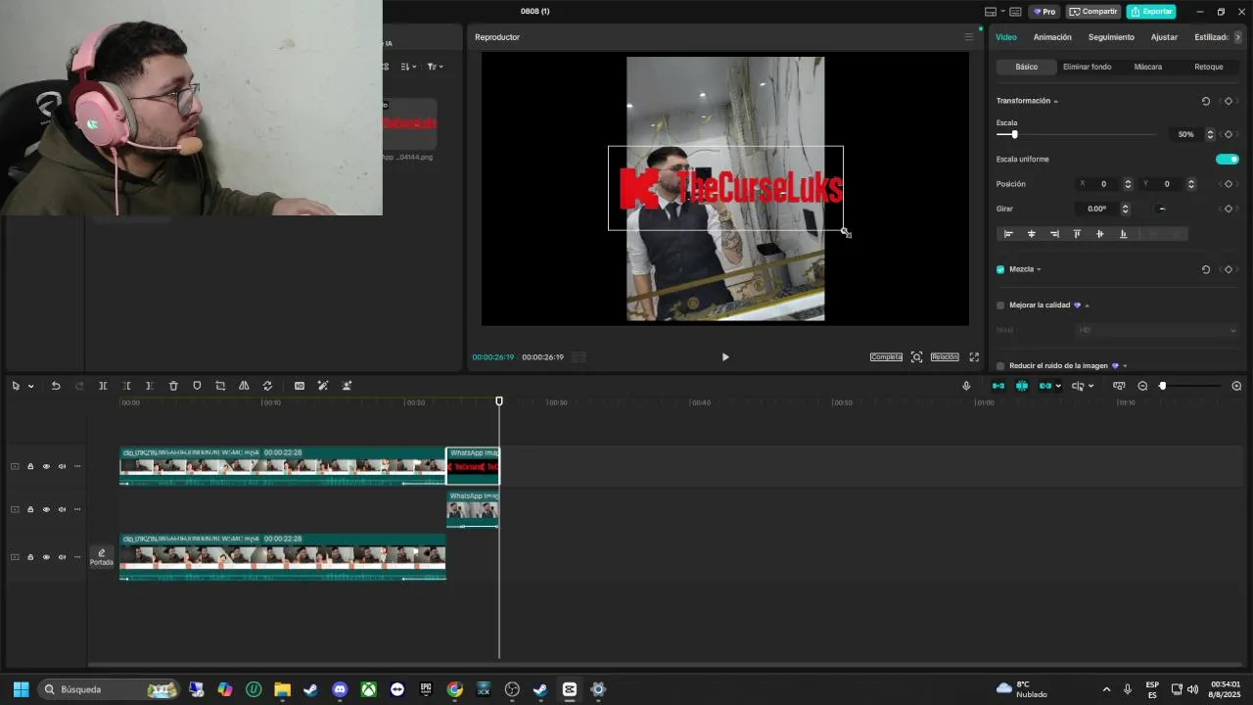The height and width of the screenshot is (705, 1253).
Task: Hide the top timeline track with its eye icon
Action: (46, 466)
